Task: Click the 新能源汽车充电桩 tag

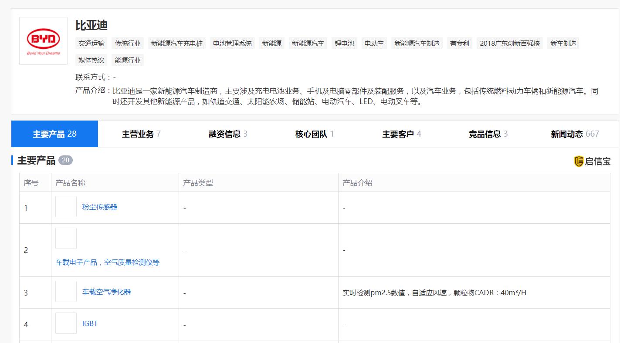Action: click(177, 43)
